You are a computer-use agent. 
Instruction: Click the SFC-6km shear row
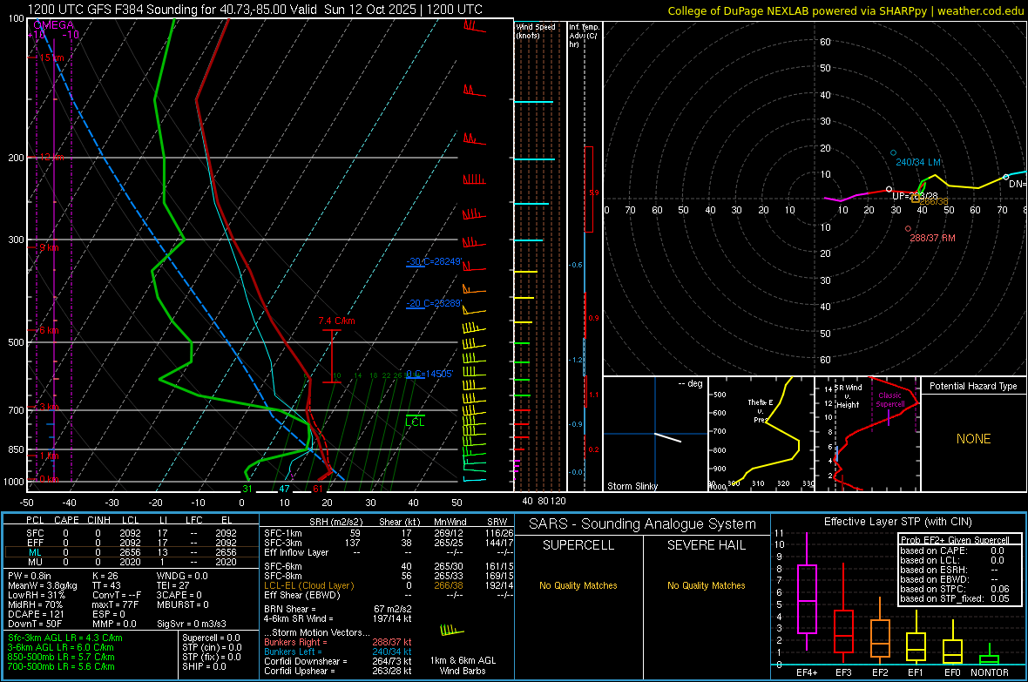click(x=389, y=566)
